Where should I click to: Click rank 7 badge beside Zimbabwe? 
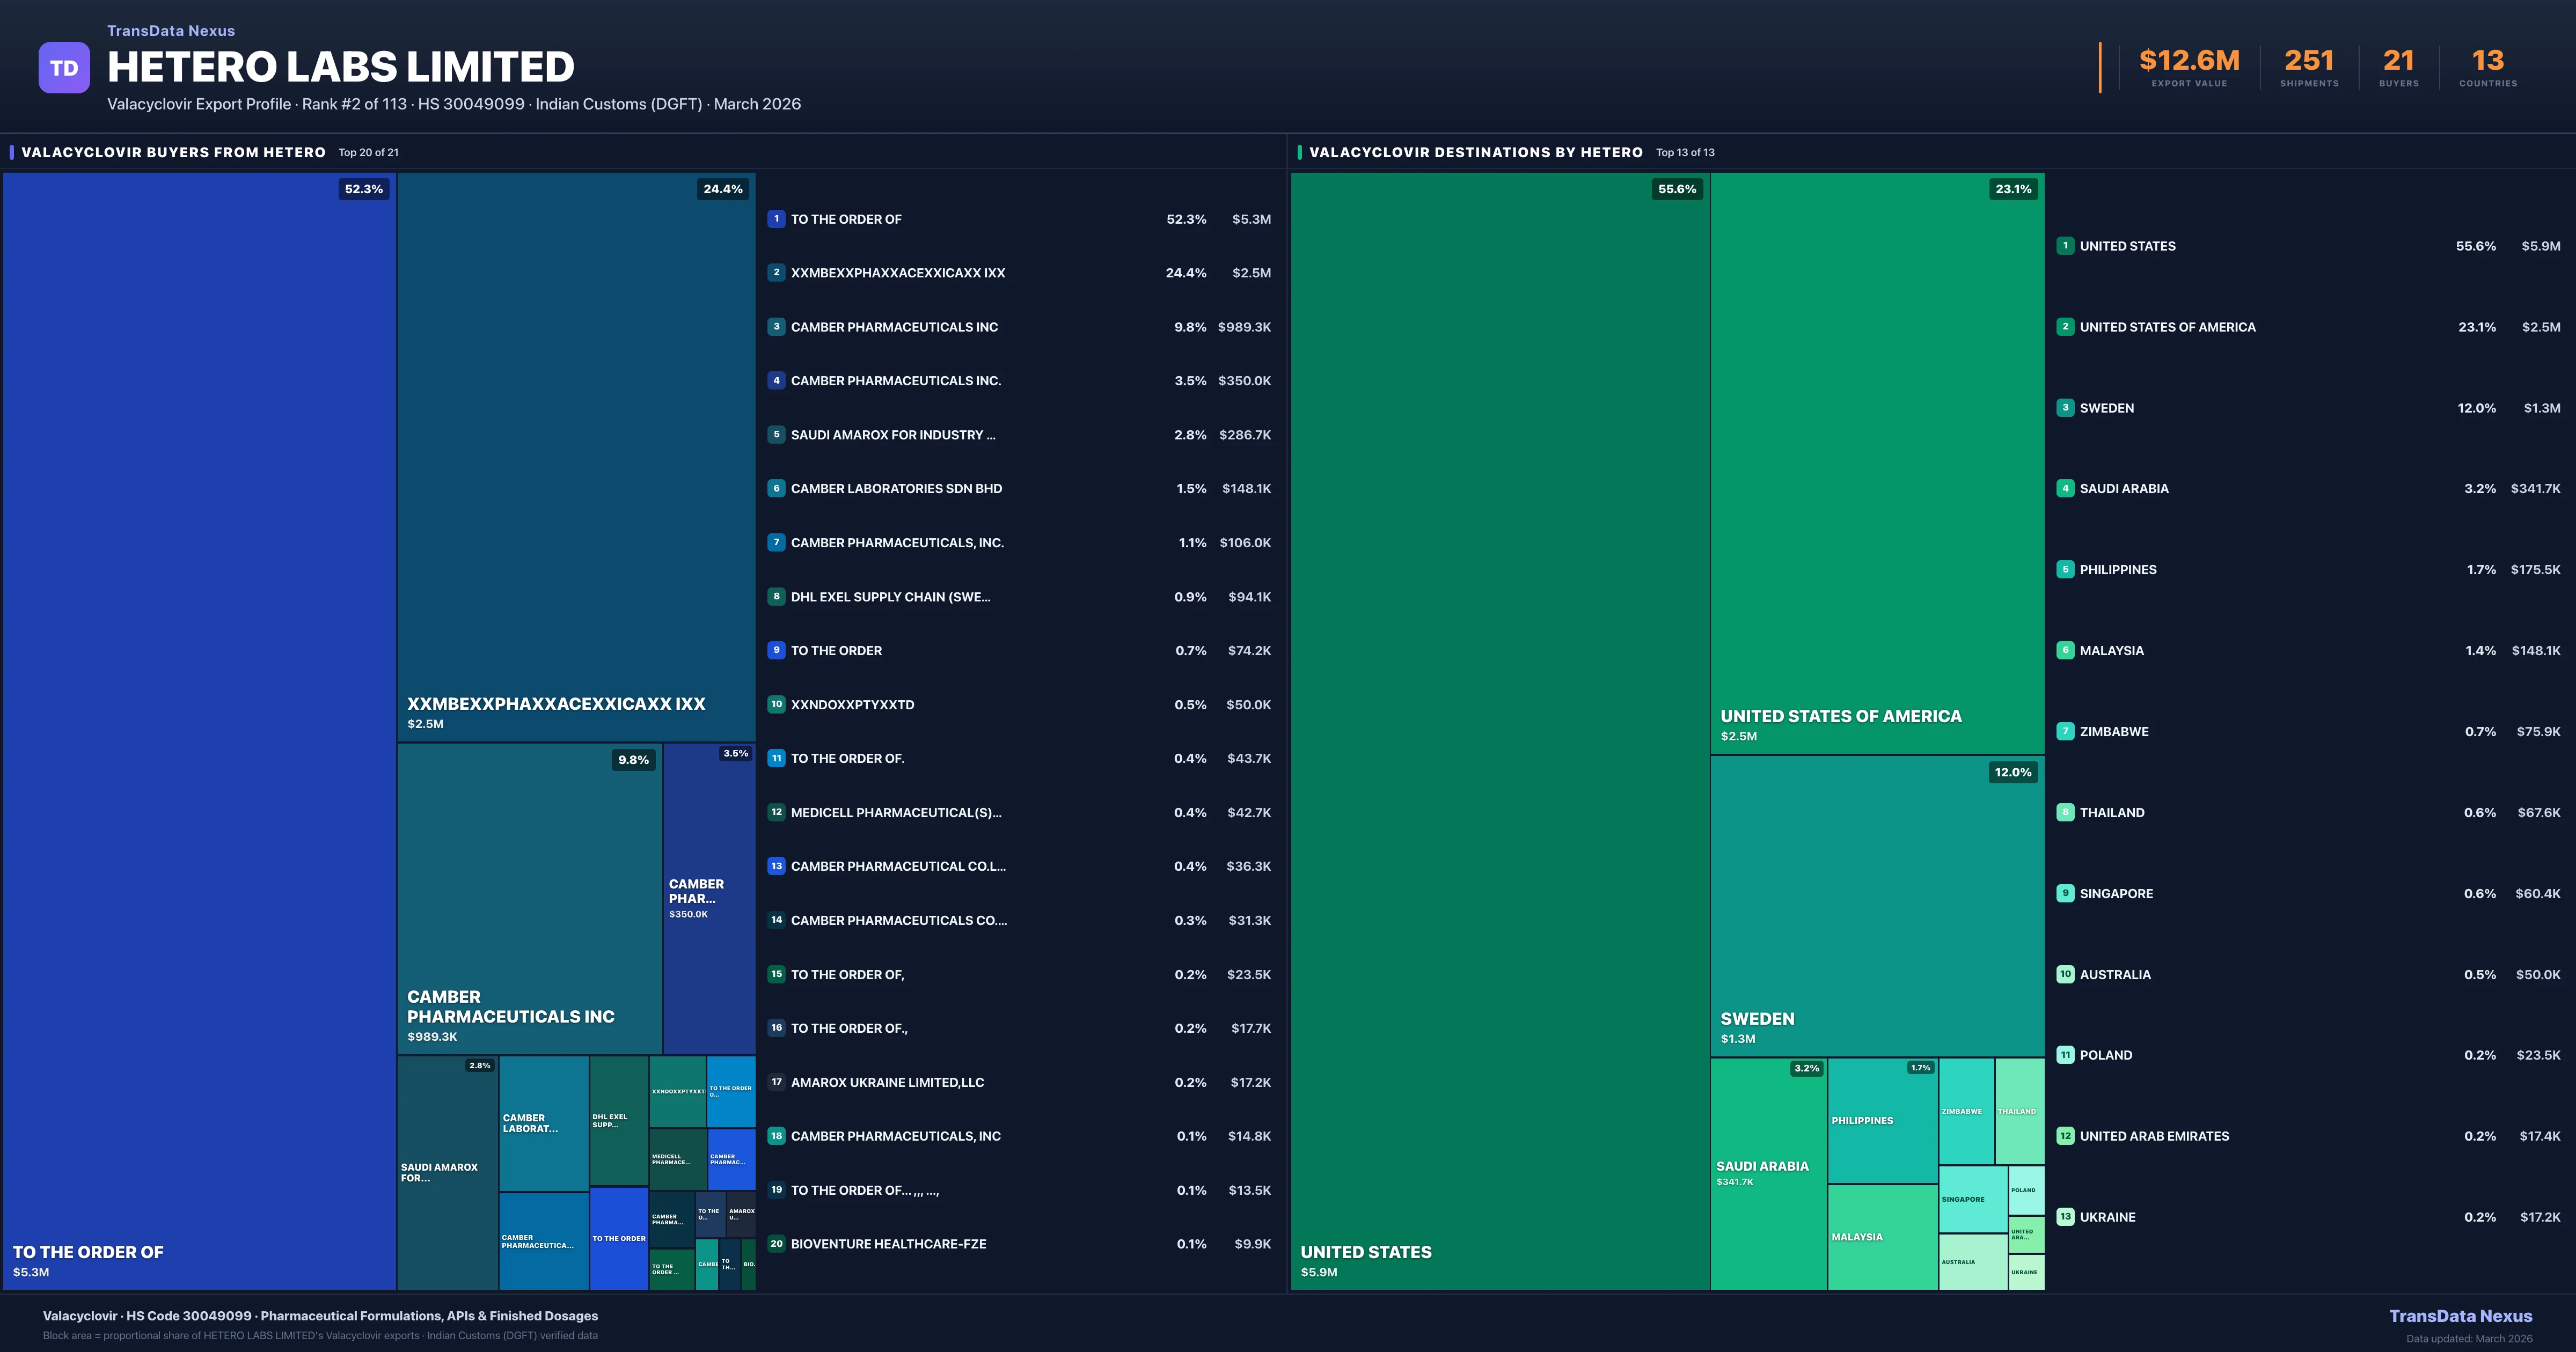coord(2065,731)
